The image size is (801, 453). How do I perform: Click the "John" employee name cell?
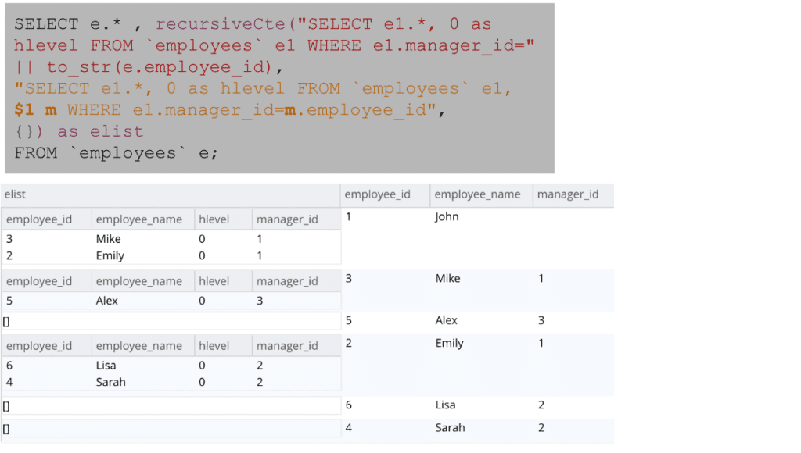447,217
